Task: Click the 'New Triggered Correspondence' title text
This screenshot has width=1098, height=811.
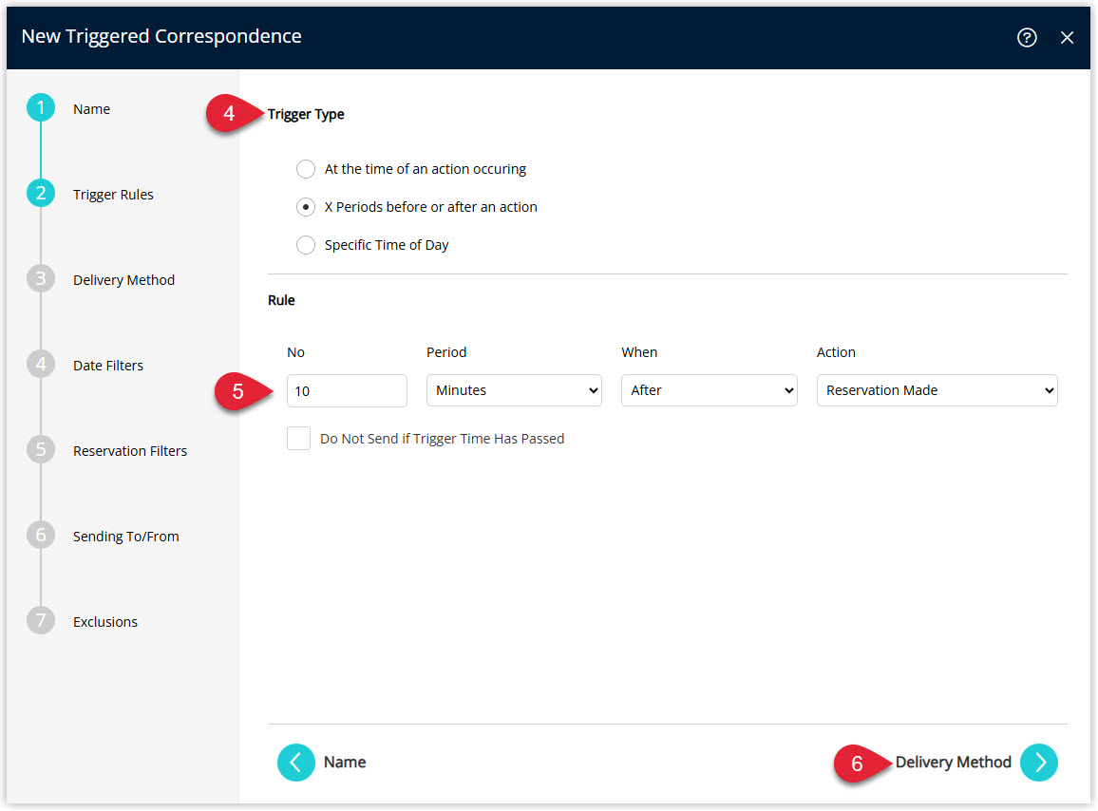Action: 161,36
